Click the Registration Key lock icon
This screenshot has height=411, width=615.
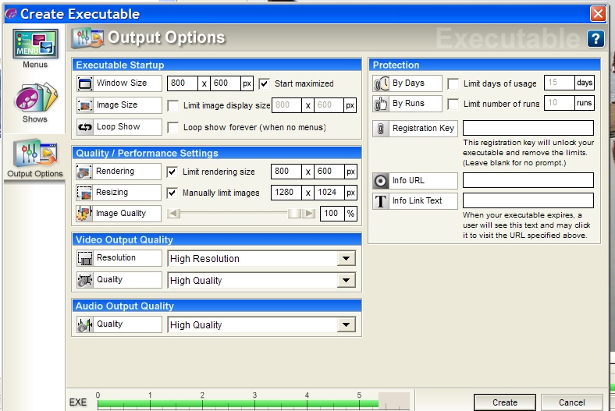tap(382, 129)
